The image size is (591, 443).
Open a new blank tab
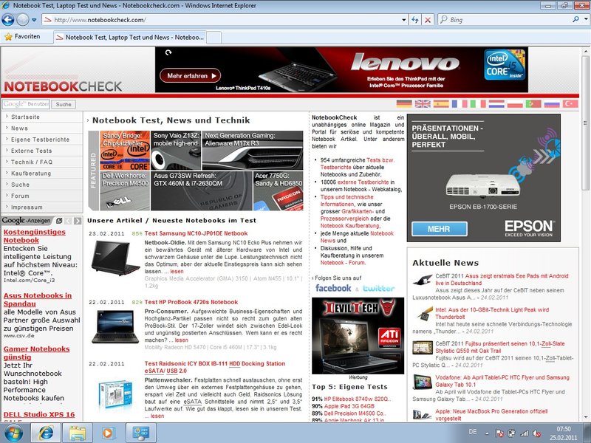tap(213, 38)
